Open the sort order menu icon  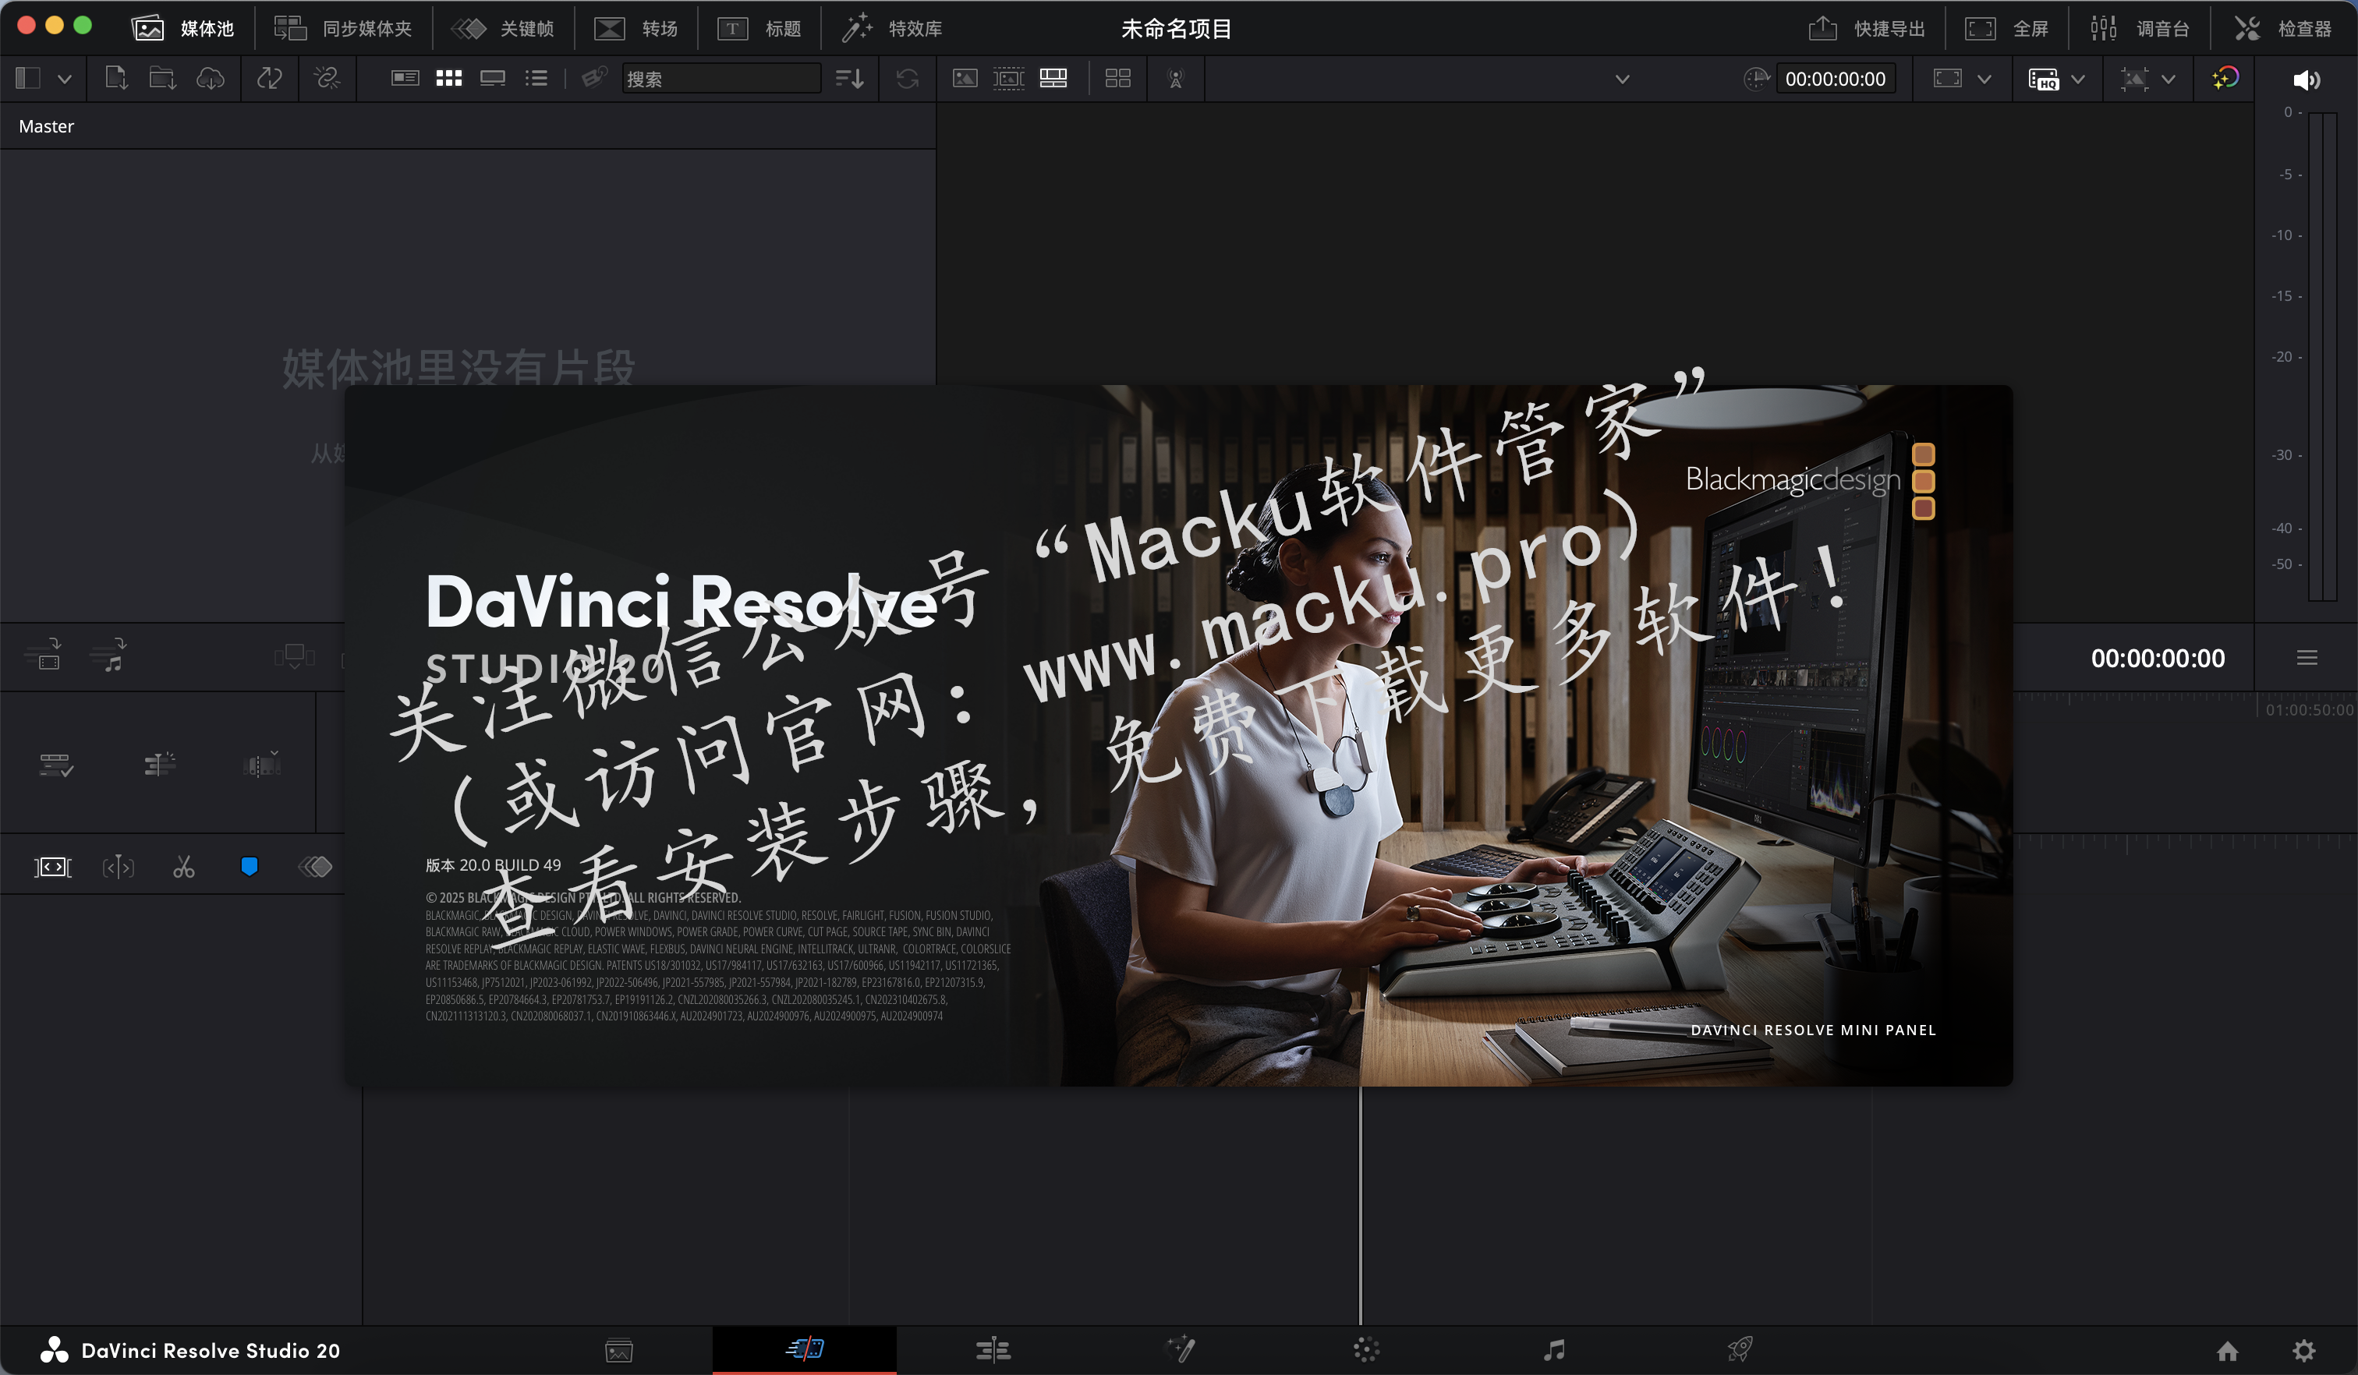[x=850, y=79]
